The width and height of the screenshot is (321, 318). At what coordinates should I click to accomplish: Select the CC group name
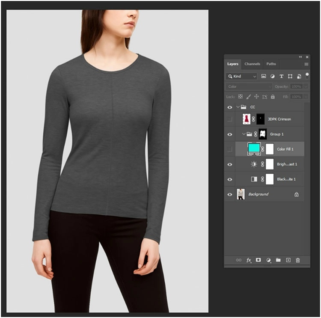coord(253,107)
